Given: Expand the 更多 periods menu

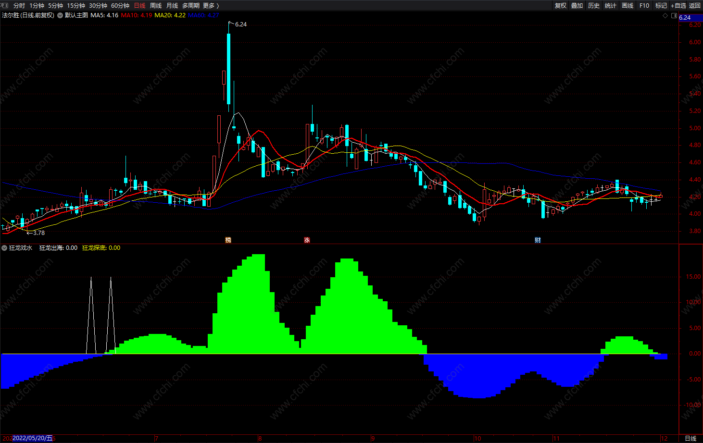Looking at the screenshot, I should pos(211,6).
